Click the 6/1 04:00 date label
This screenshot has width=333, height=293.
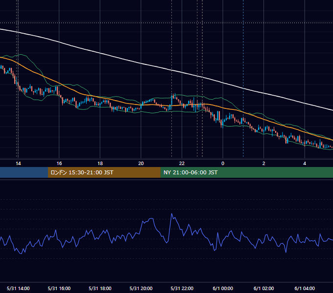click(305, 288)
